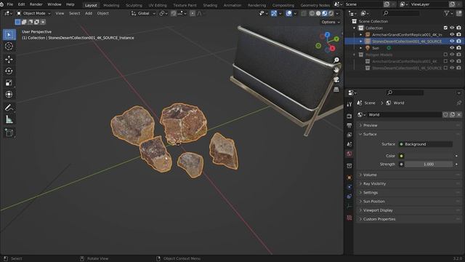Expand the Ray Visibility panel

[x=408, y=183]
